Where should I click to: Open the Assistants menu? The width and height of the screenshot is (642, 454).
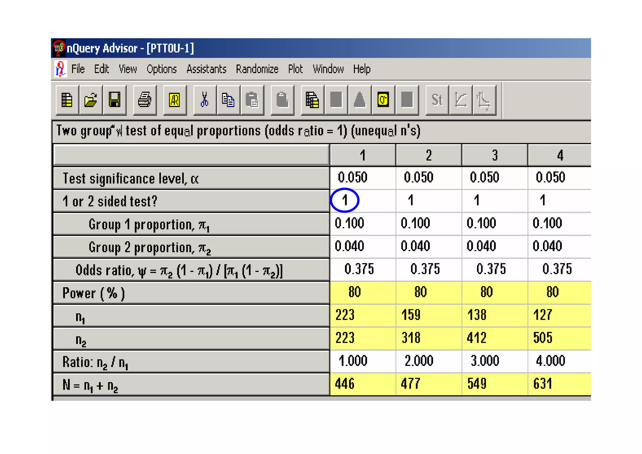(206, 69)
